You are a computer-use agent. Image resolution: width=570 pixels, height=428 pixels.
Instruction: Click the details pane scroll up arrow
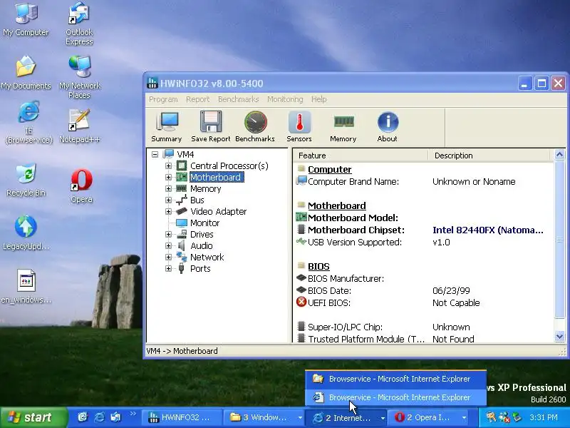[560, 155]
